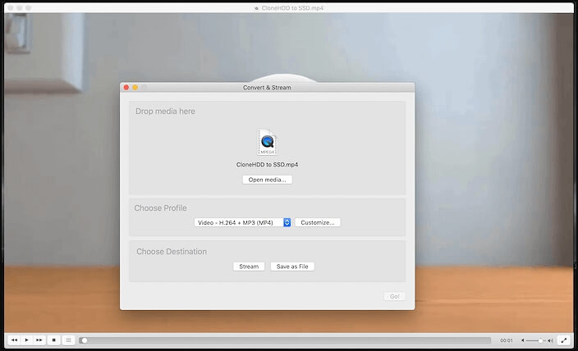Click the Customize... button

click(x=318, y=222)
